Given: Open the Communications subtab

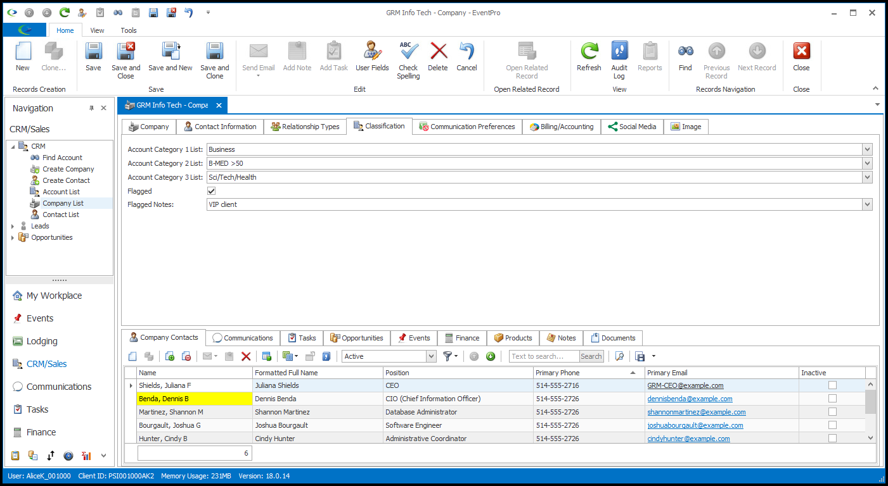Looking at the screenshot, I should (243, 338).
